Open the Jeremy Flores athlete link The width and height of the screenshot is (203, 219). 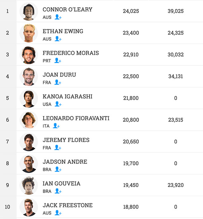tap(66, 140)
